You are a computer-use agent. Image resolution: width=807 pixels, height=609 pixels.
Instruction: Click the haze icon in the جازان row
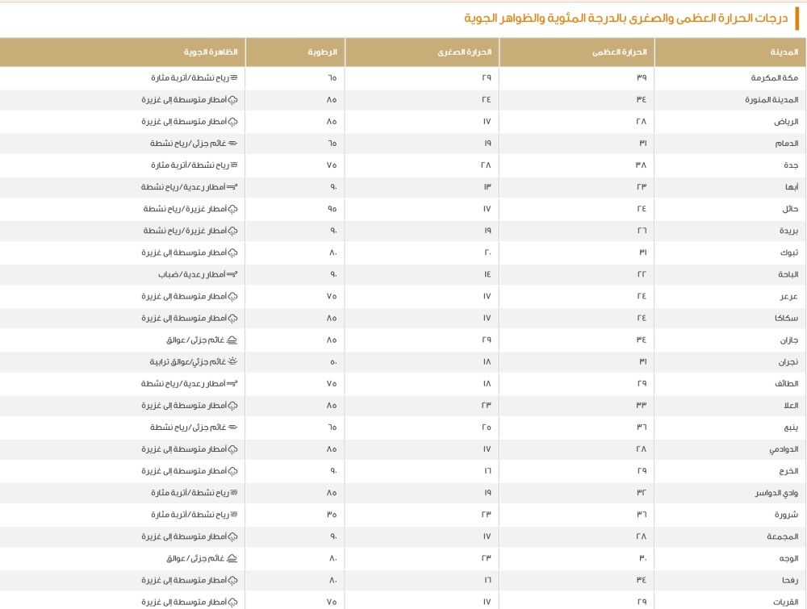point(233,340)
